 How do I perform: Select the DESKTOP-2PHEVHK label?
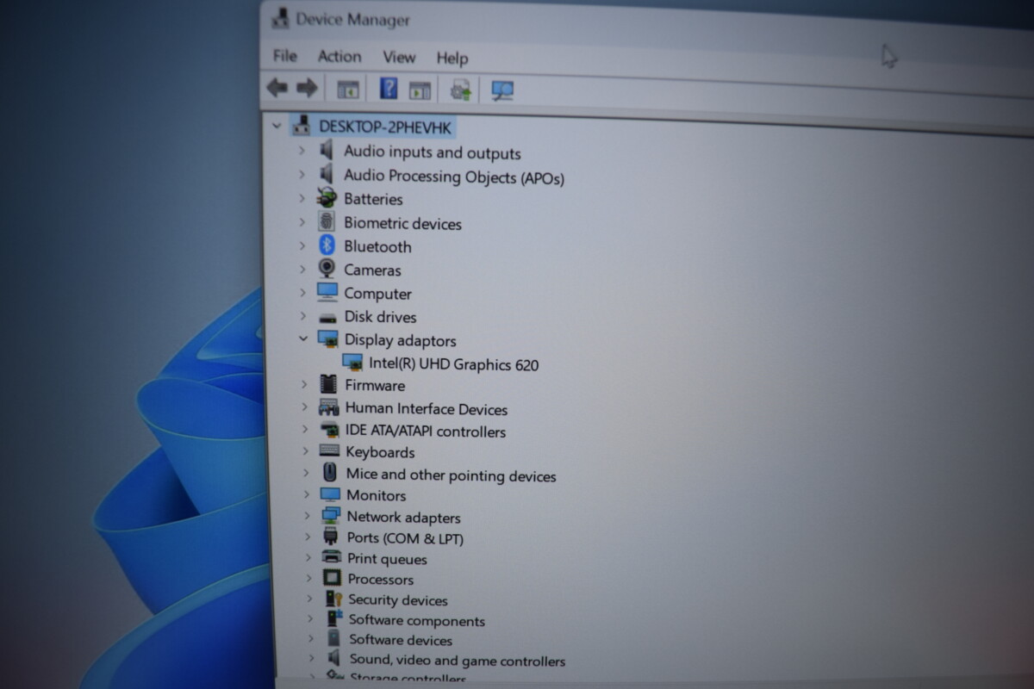point(385,127)
